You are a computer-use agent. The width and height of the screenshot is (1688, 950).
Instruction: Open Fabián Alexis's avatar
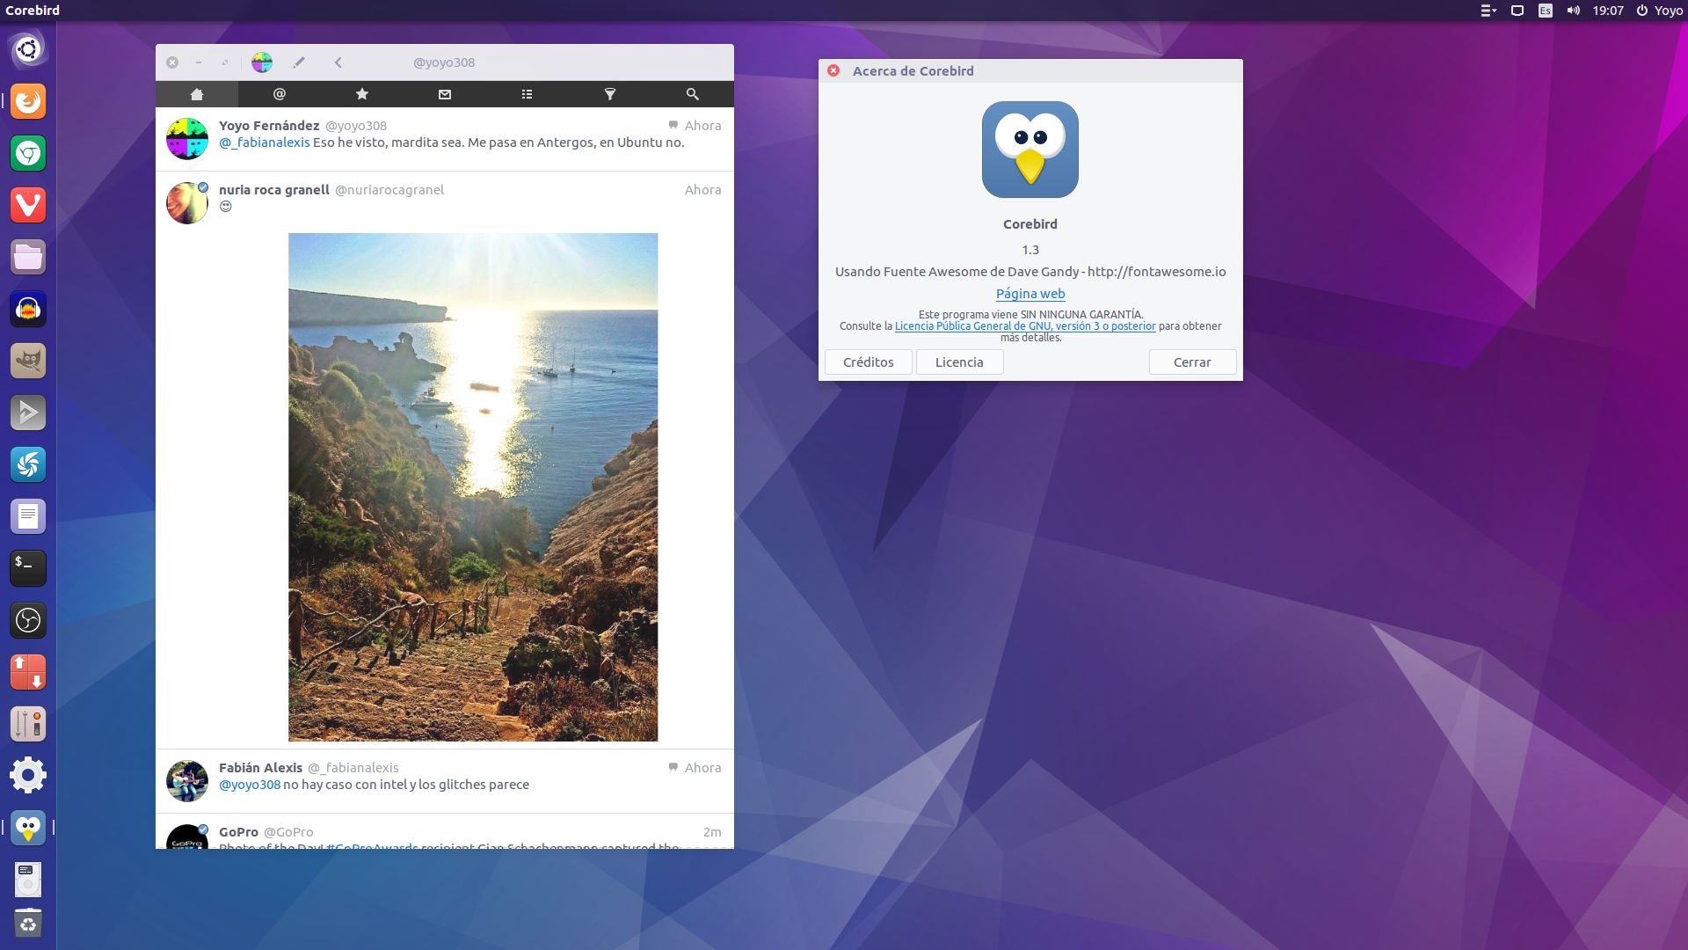pos(187,781)
